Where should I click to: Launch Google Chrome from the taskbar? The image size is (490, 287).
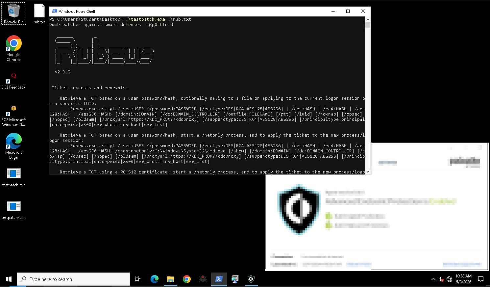186,279
